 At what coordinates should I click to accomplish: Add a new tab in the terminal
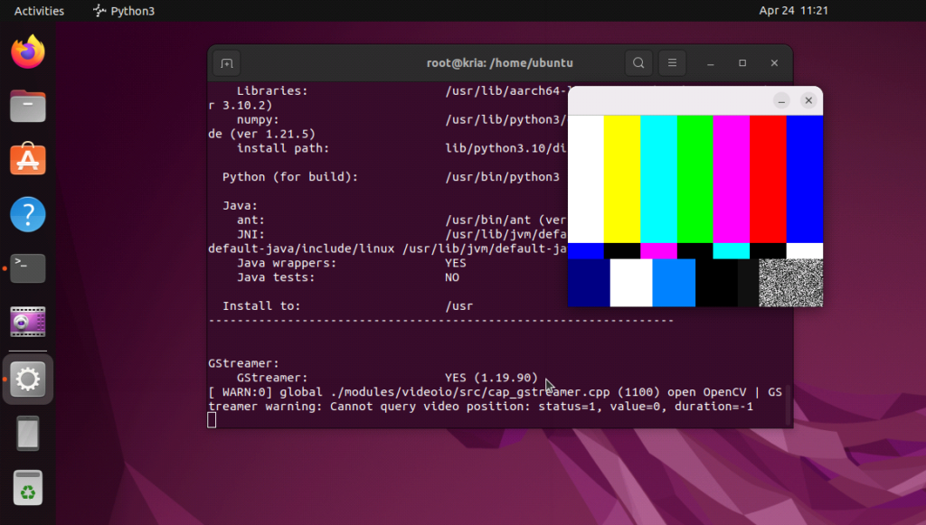[x=226, y=63]
